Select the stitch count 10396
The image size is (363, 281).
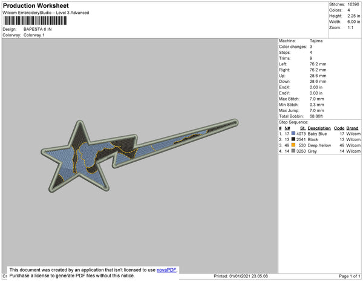point(353,4)
